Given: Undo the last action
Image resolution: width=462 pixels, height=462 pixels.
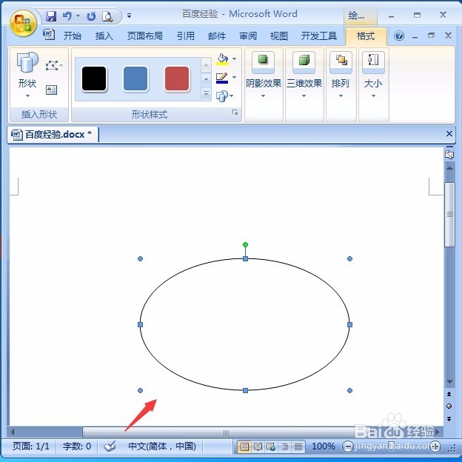Looking at the screenshot, I should point(67,16).
